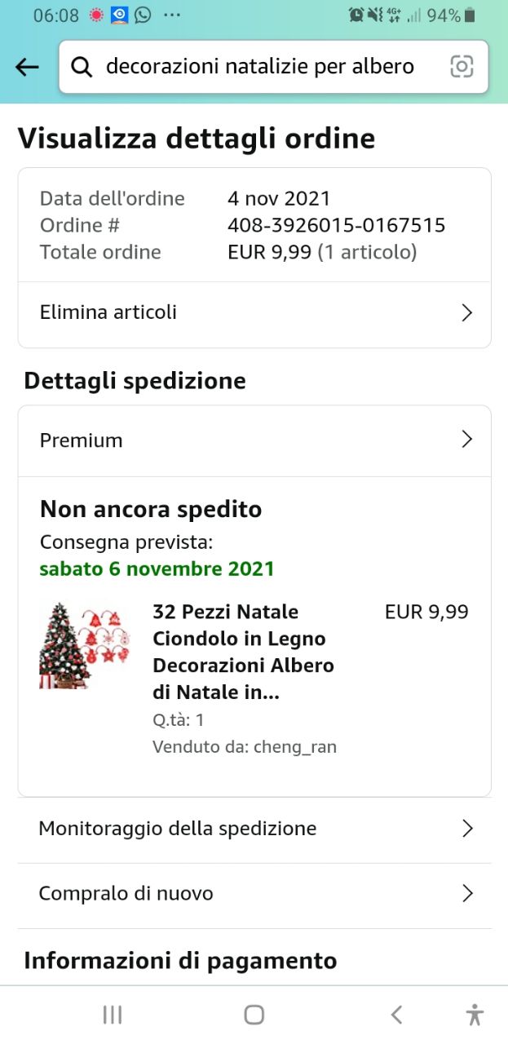Tap the Elimina articoli row
Image resolution: width=508 pixels, height=1044 pixels.
[x=108, y=312]
